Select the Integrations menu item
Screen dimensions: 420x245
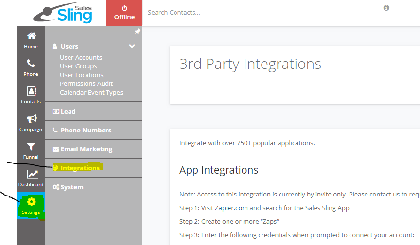coord(94,168)
